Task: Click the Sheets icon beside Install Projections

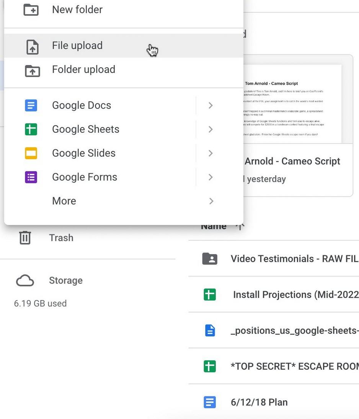Action: [x=209, y=293]
